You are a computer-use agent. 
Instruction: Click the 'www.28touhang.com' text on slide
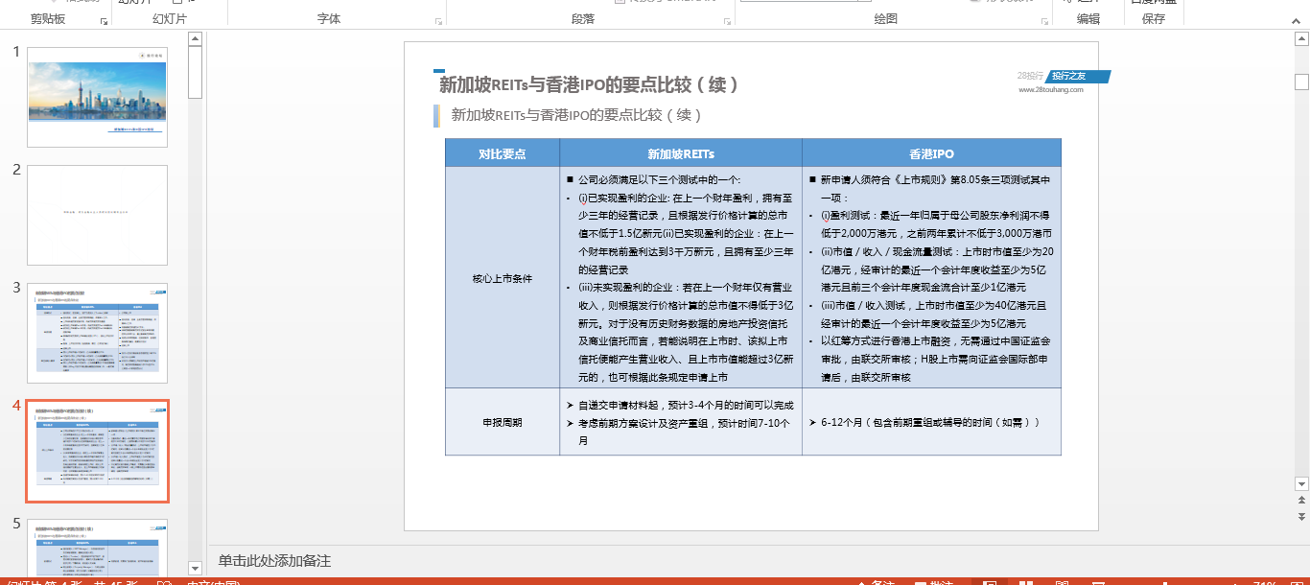click(x=1050, y=90)
